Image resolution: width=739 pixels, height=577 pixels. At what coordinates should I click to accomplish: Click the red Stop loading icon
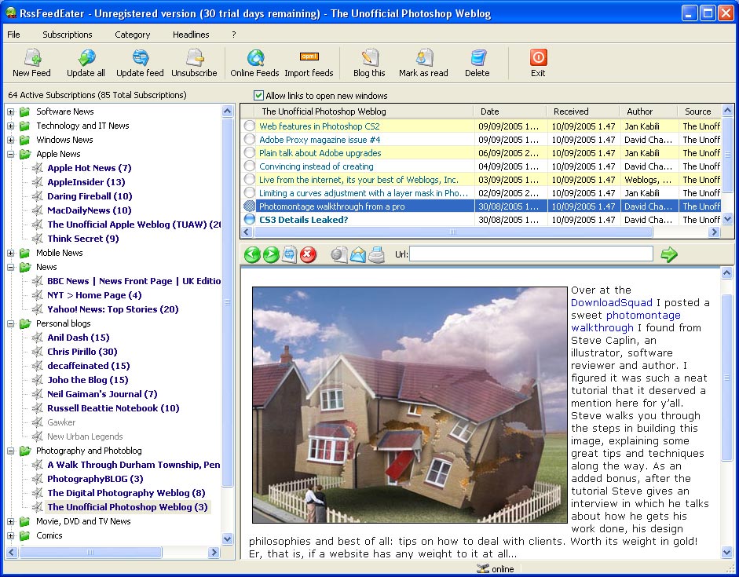click(308, 255)
